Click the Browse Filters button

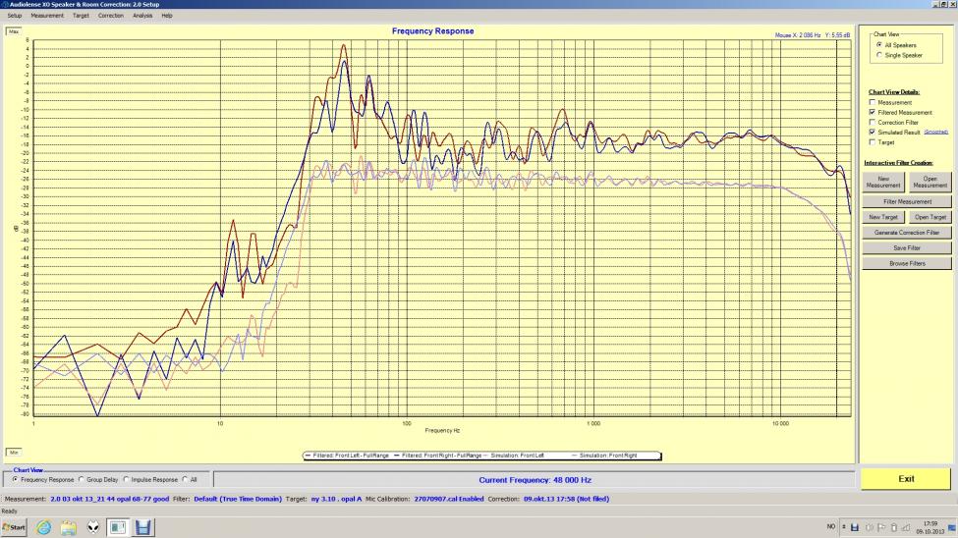pos(907,264)
